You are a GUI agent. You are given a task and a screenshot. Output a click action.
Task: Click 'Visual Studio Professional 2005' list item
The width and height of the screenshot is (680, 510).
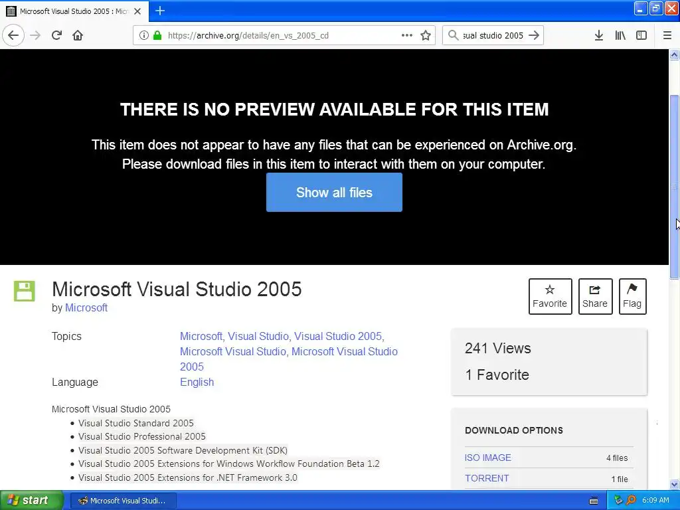[x=142, y=436]
